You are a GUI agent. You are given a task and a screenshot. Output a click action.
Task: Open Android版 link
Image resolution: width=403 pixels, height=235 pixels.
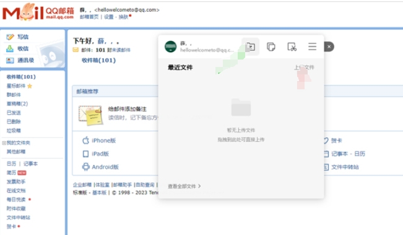105,167
